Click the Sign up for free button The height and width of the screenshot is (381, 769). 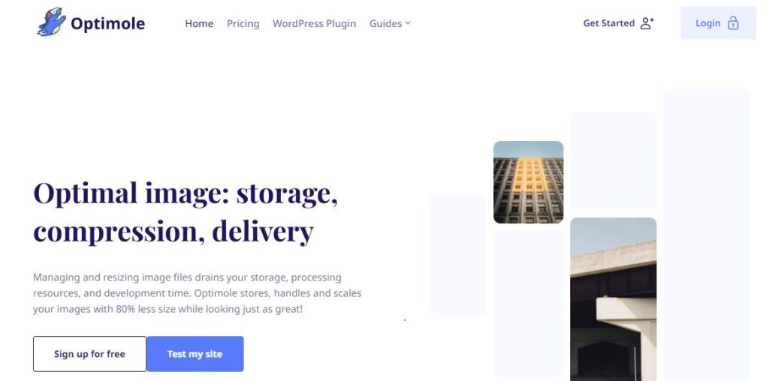[x=90, y=354]
